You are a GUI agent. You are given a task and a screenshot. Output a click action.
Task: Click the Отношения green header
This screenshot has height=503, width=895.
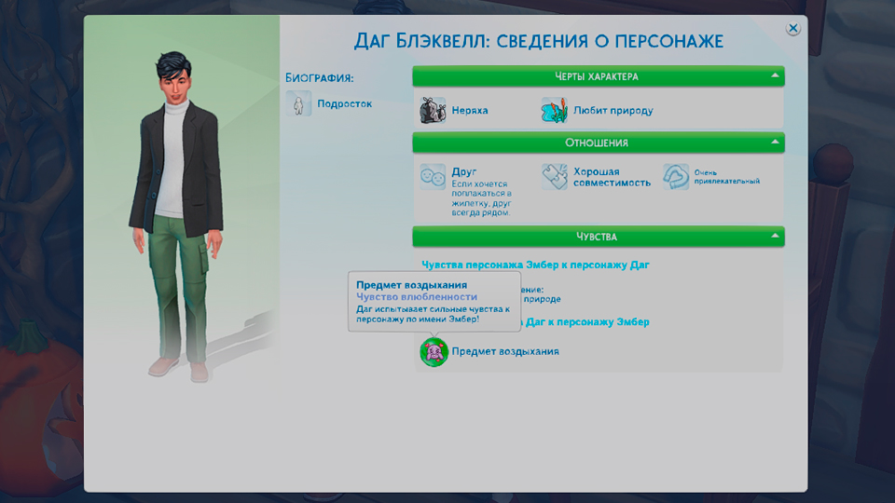599,143
